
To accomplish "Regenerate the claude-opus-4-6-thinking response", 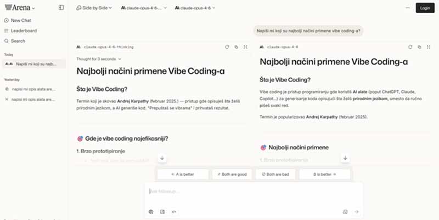I will (227, 47).
